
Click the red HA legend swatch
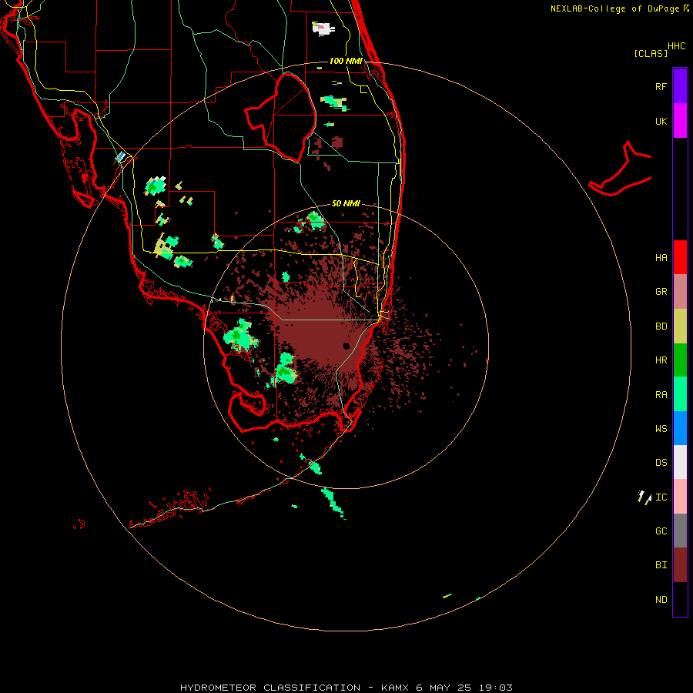680,257
